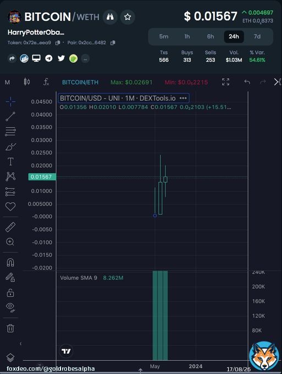The width and height of the screenshot is (282, 374).
Task: Click the 54.61% variation value
Action: (257, 60)
